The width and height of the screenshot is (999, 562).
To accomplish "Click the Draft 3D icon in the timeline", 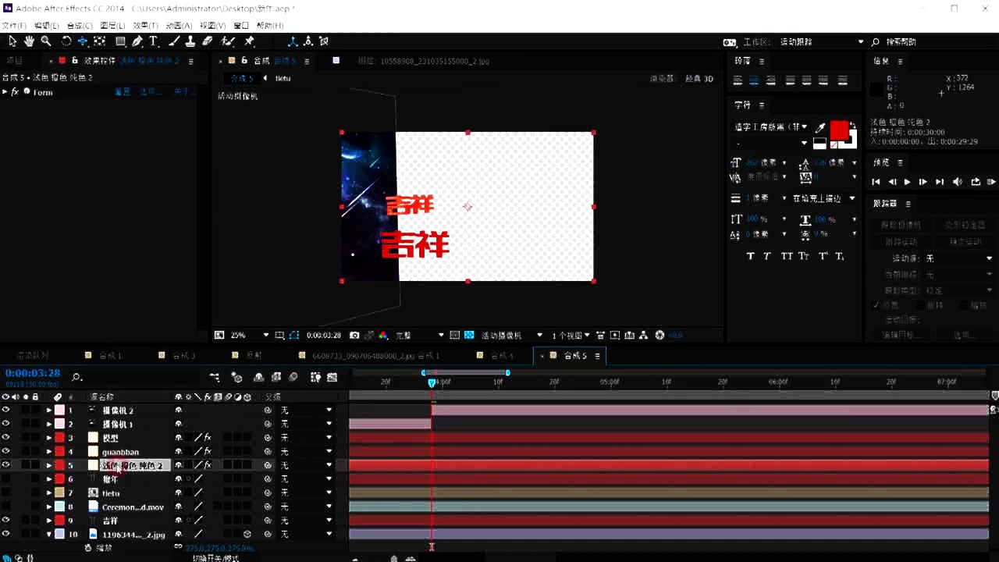I will coord(237,377).
